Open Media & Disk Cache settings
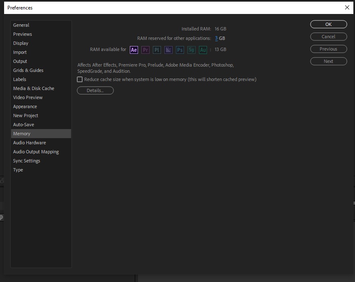Screen dimensions: 355x282 (41, 88)
